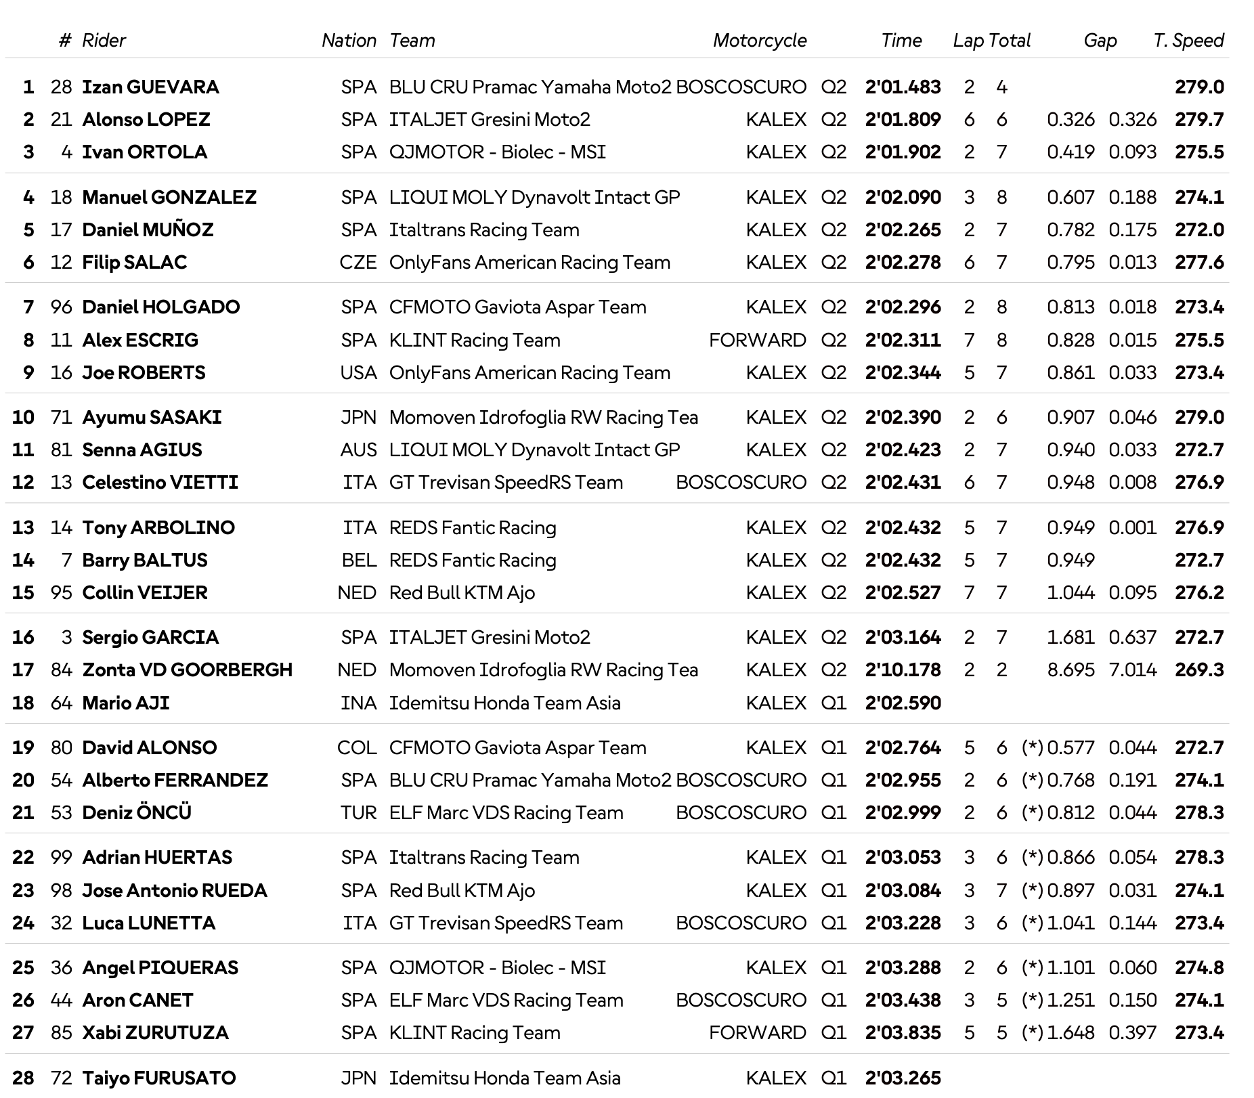Select the Nation column header
Screen dimensions: 1254x1098
click(349, 41)
